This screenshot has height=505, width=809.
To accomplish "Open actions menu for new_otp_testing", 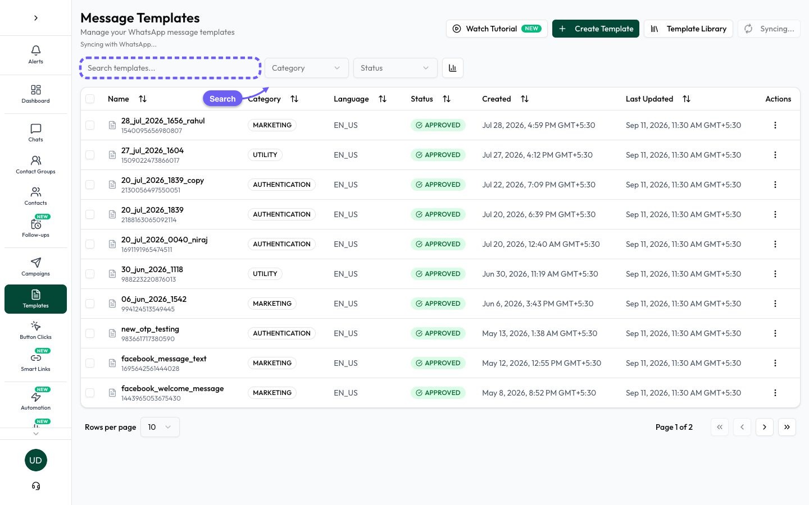I will (775, 333).
